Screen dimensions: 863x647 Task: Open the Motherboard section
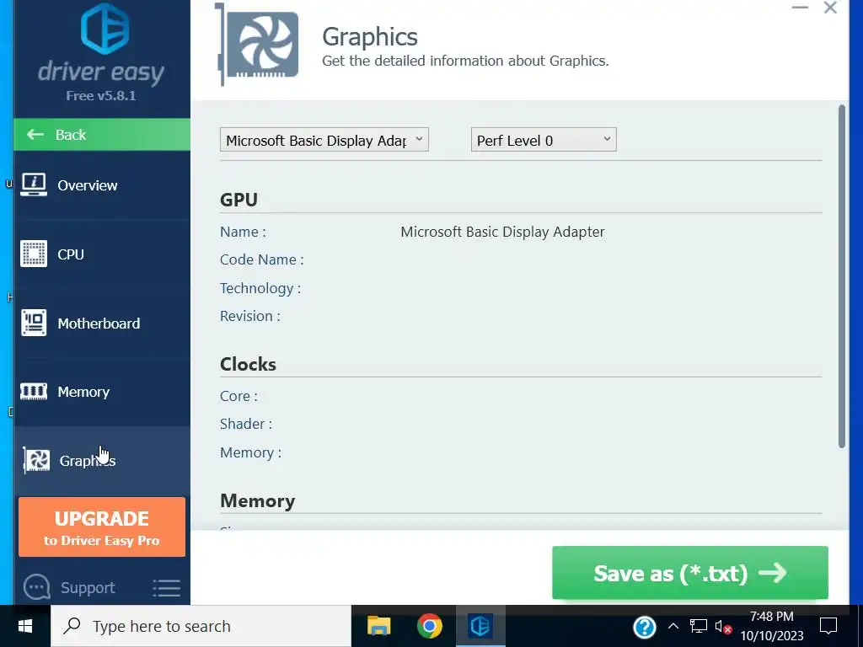[x=102, y=323]
